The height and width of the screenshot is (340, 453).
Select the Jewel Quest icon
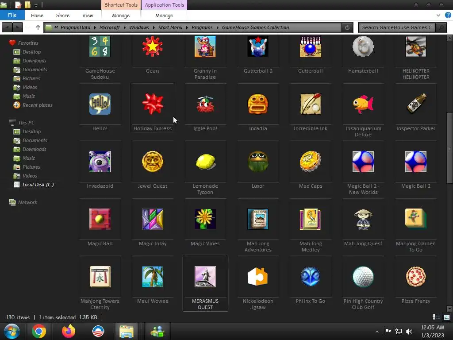[153, 162]
